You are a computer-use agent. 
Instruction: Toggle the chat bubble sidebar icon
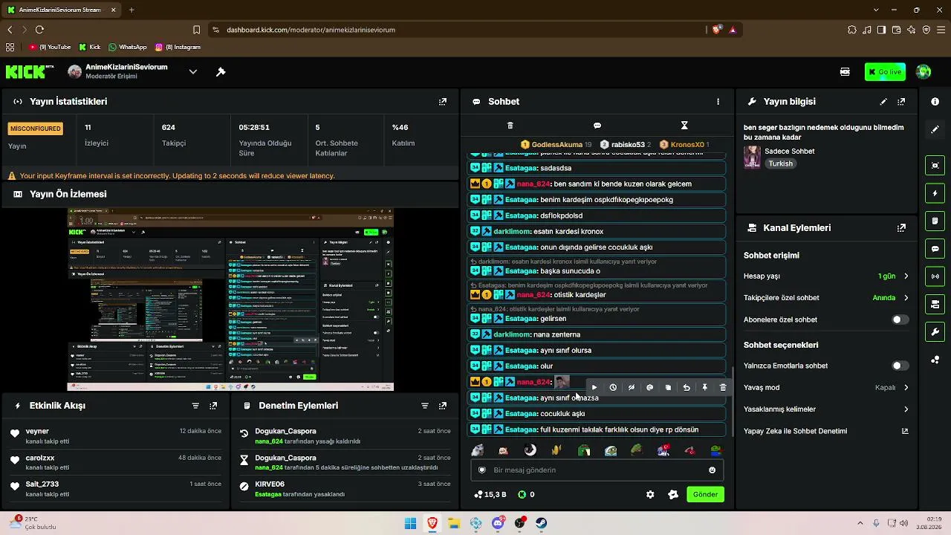[935, 249]
